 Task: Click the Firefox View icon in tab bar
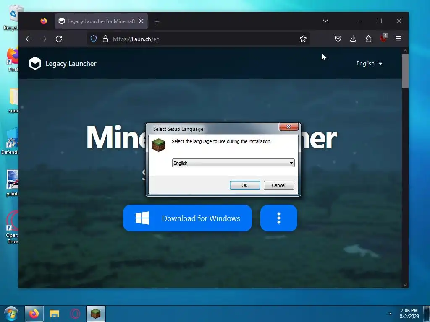44,21
